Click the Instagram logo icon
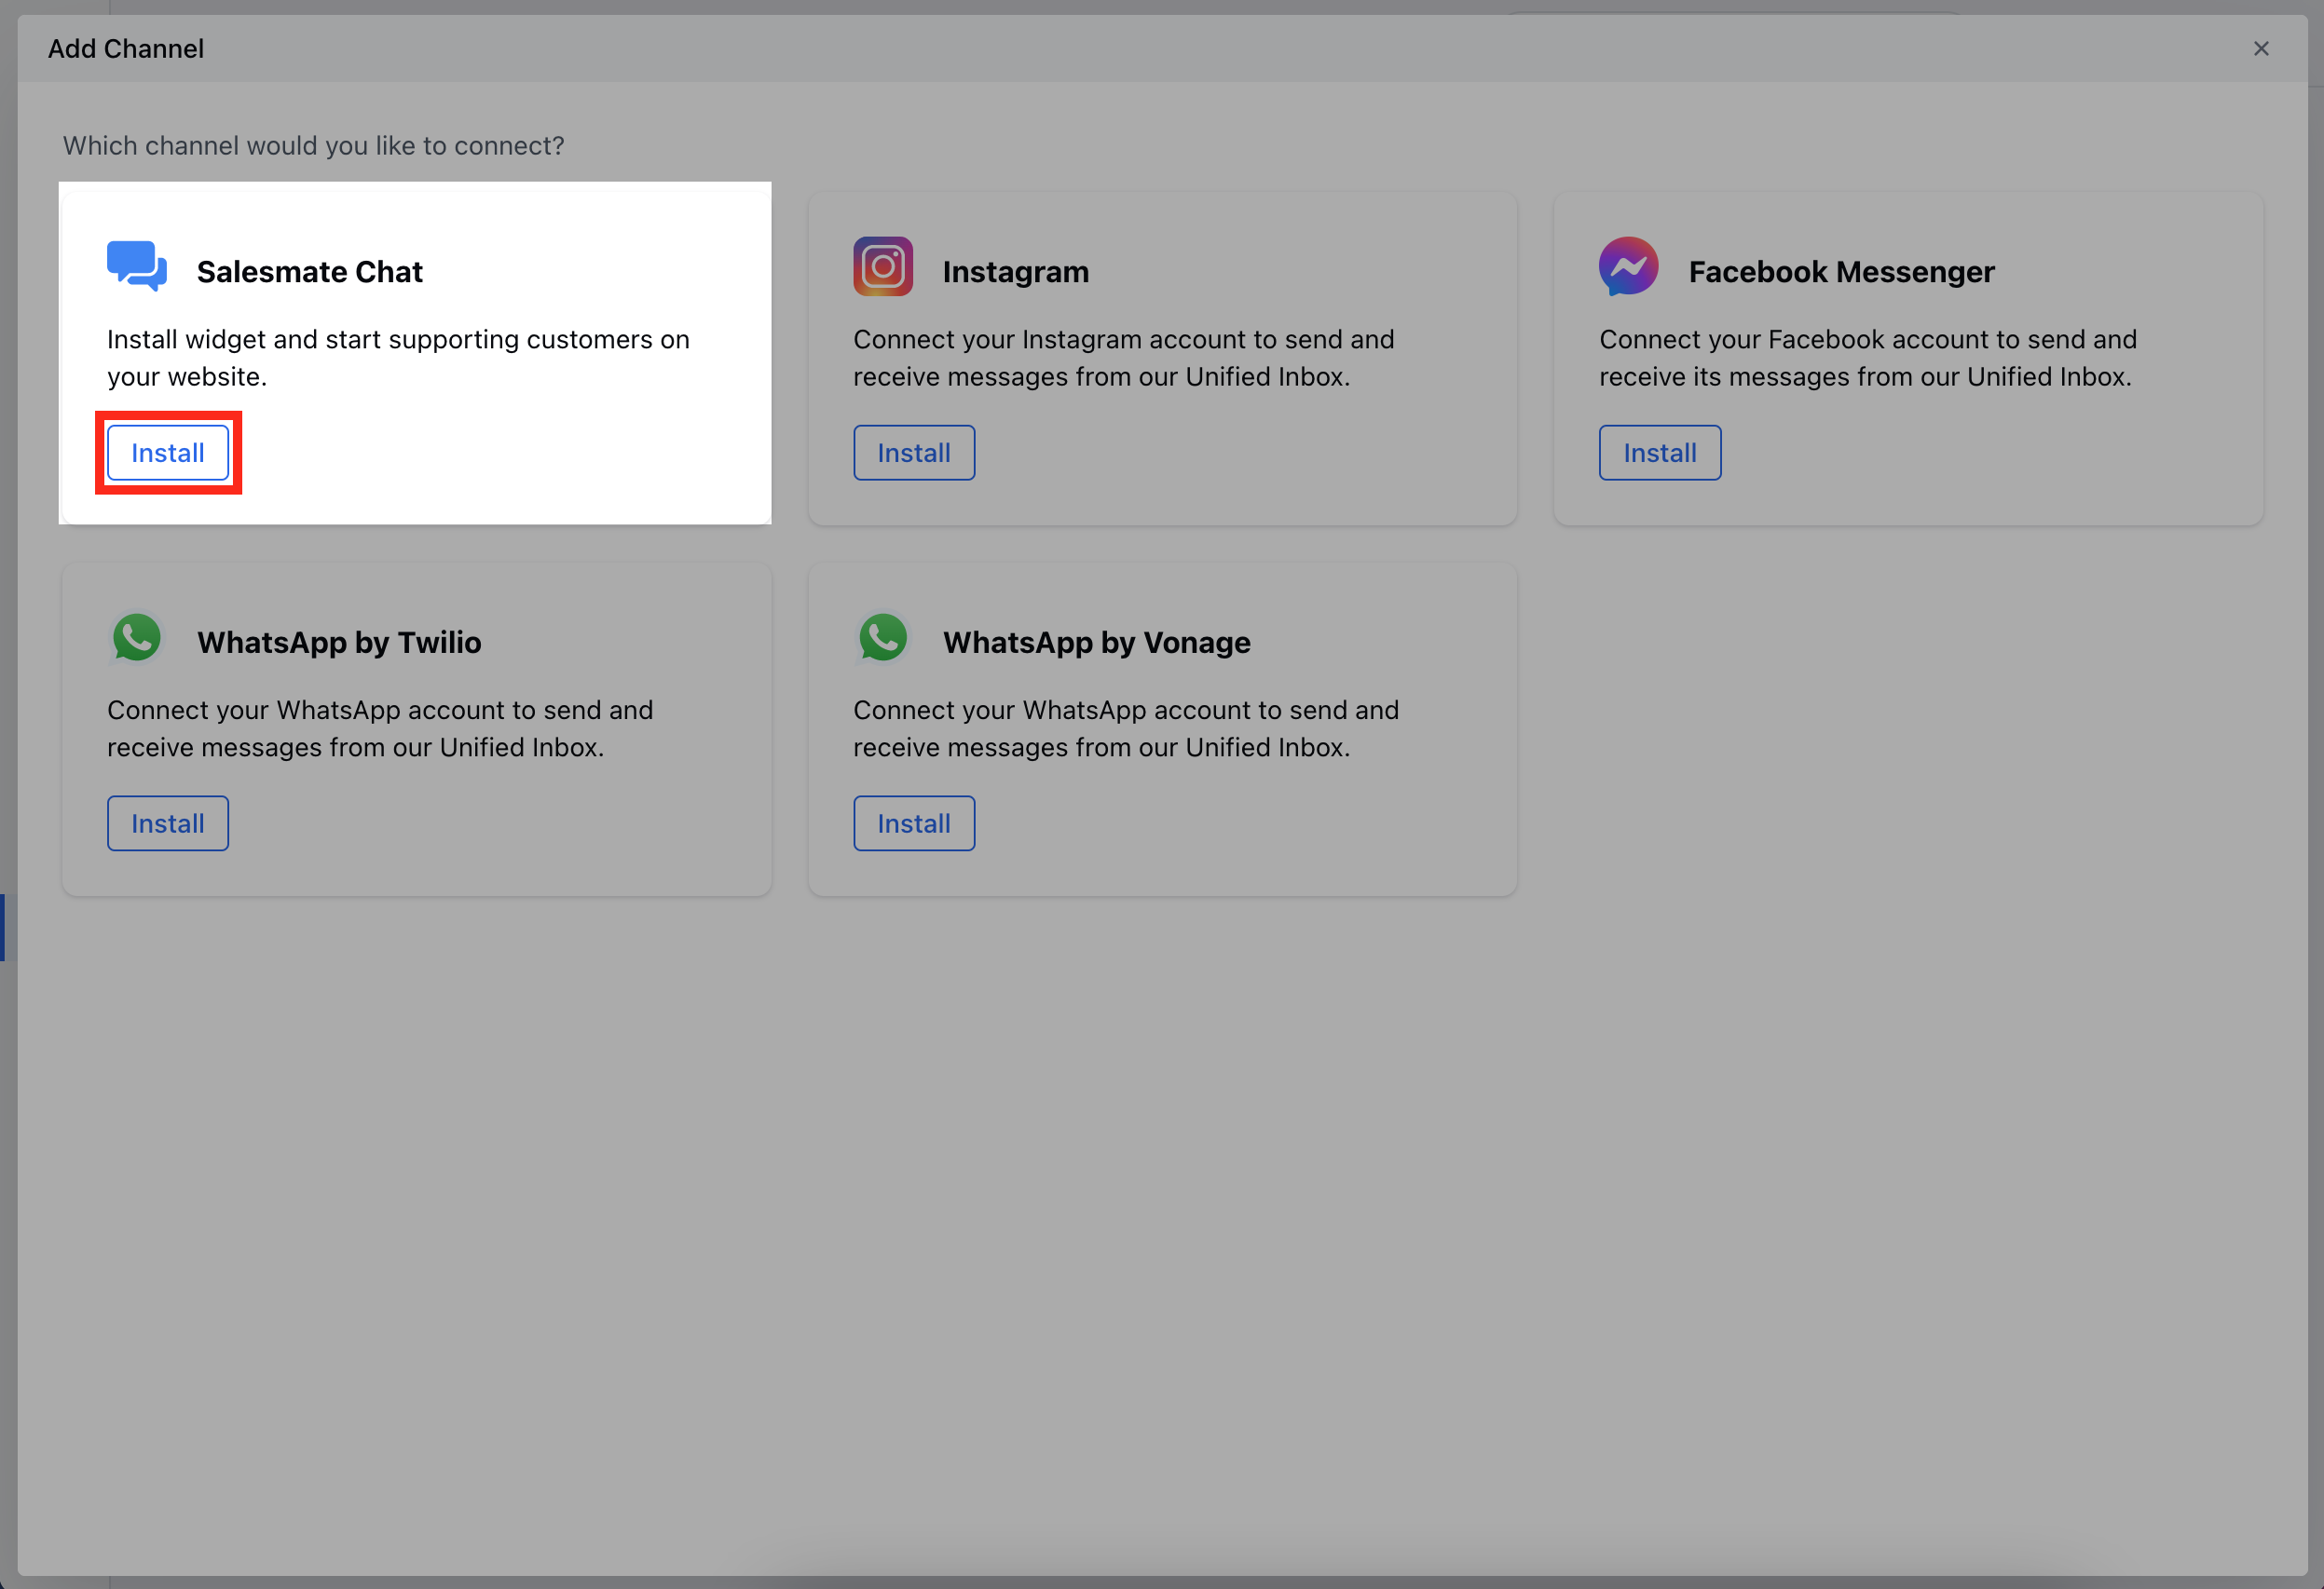The width and height of the screenshot is (2324, 1589). [883, 265]
